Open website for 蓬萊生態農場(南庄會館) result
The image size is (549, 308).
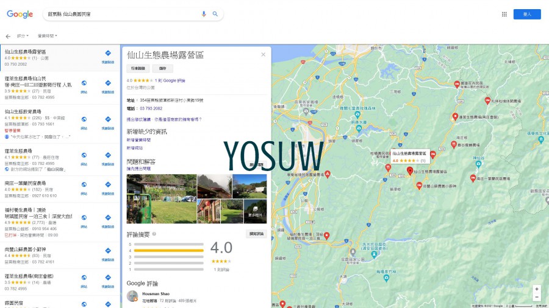click(84, 281)
